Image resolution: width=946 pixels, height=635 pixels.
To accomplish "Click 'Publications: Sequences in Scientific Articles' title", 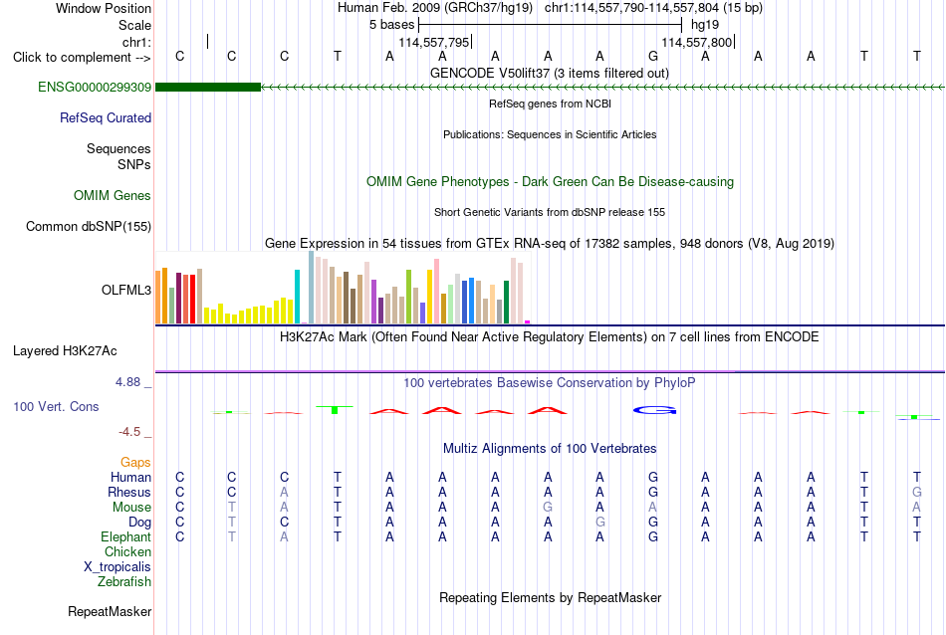I will (x=550, y=134).
